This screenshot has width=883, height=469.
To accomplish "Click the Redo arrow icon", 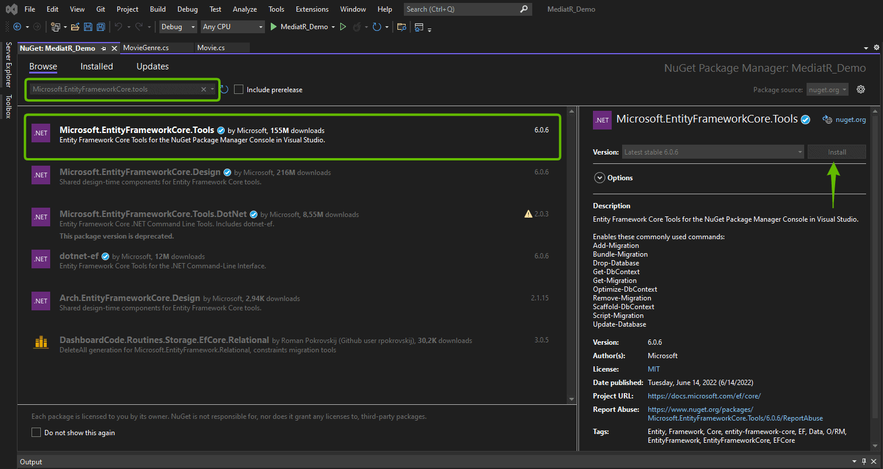I will [139, 27].
